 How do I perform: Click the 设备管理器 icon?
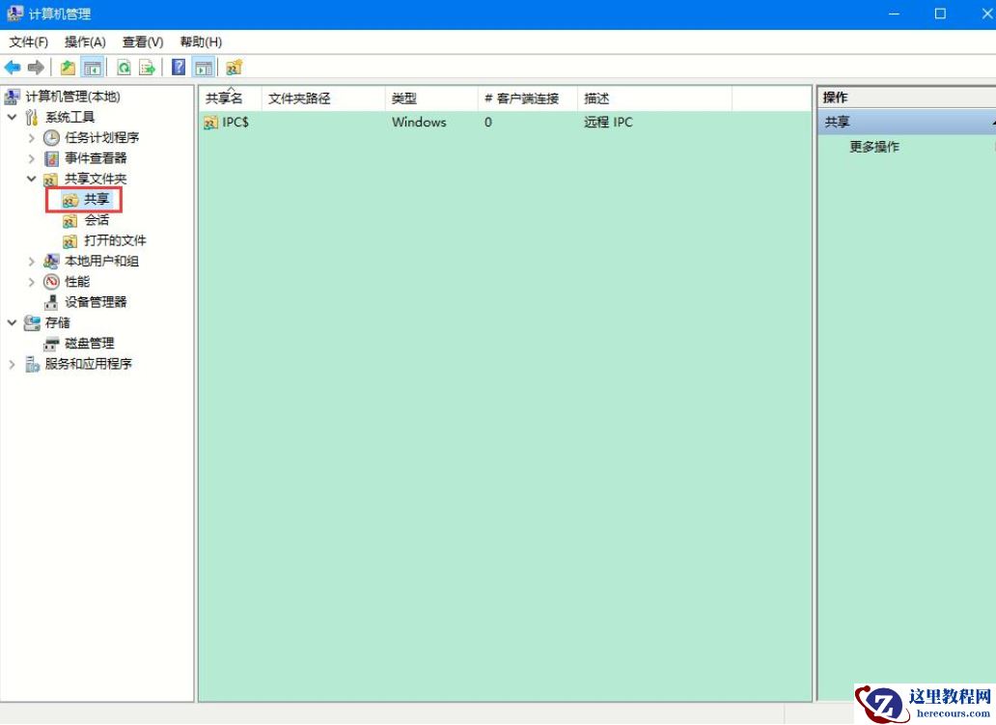coord(51,302)
